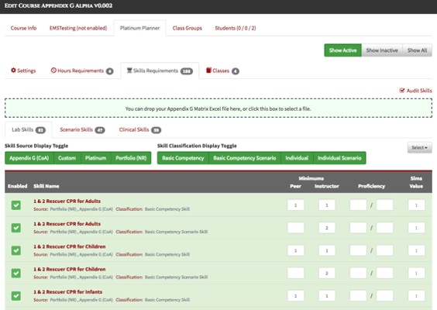Select the Scenario Skills tab
The image size is (437, 310).
pyautogui.click(x=82, y=130)
